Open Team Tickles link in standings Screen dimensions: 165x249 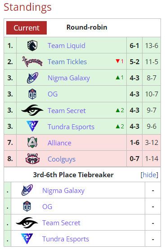(67, 62)
